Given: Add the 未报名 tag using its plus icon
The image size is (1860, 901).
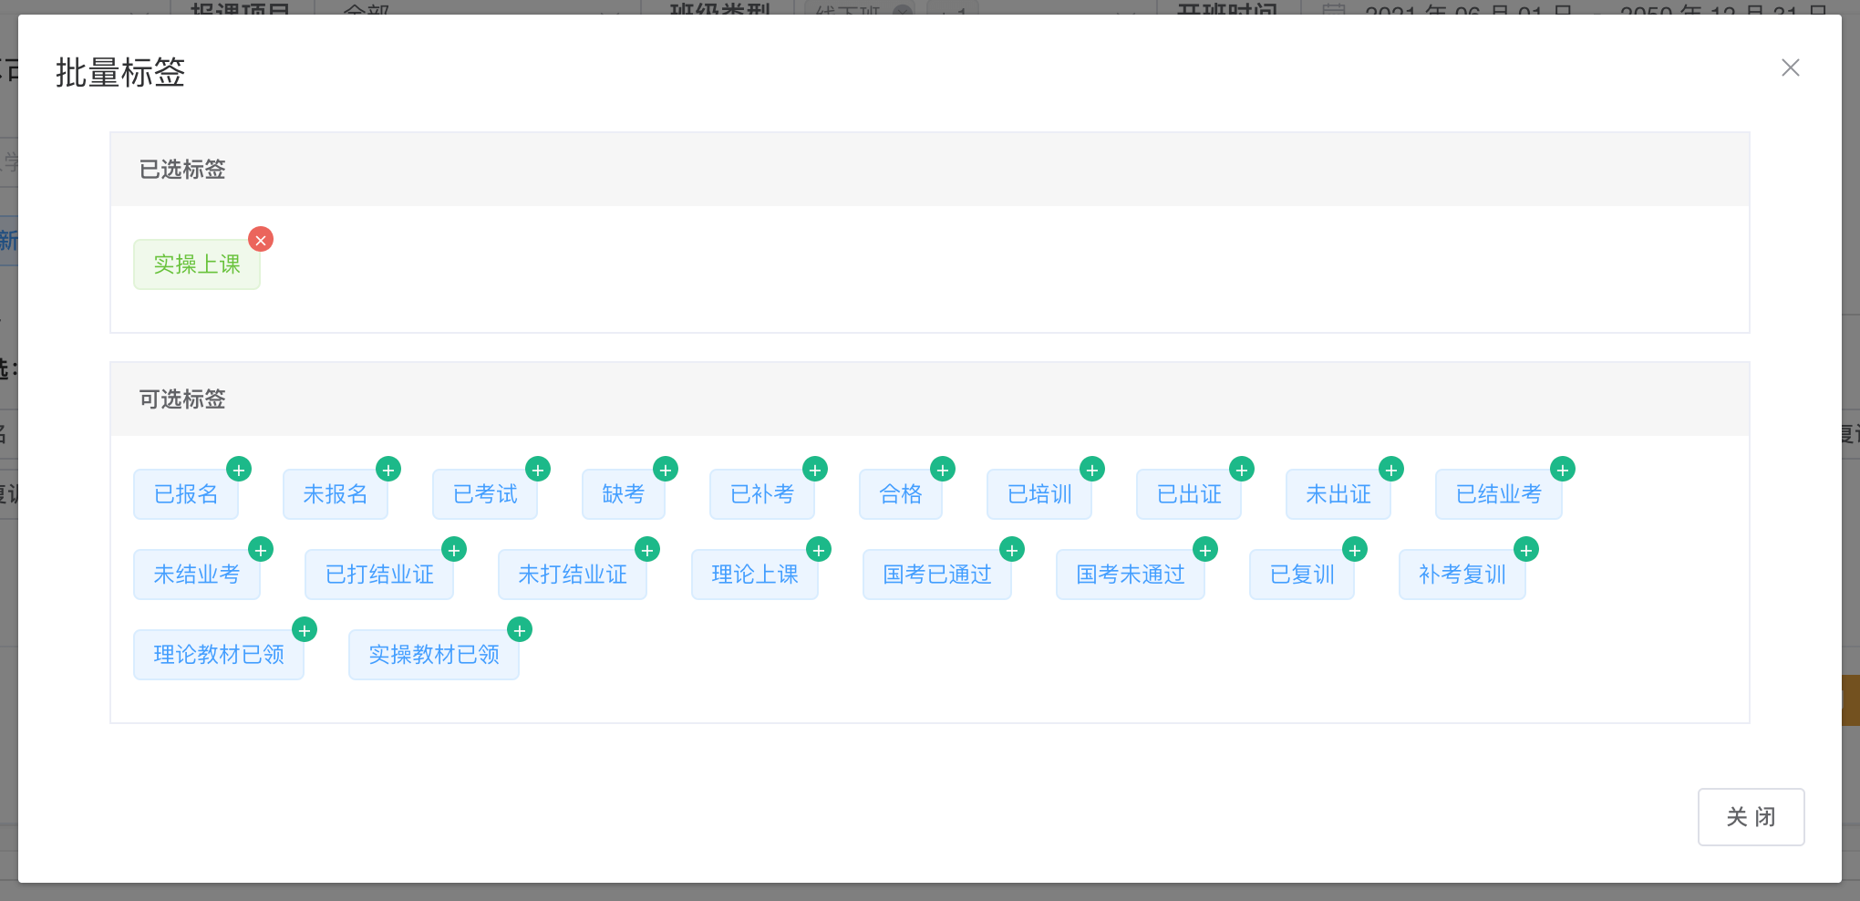Looking at the screenshot, I should click(388, 470).
